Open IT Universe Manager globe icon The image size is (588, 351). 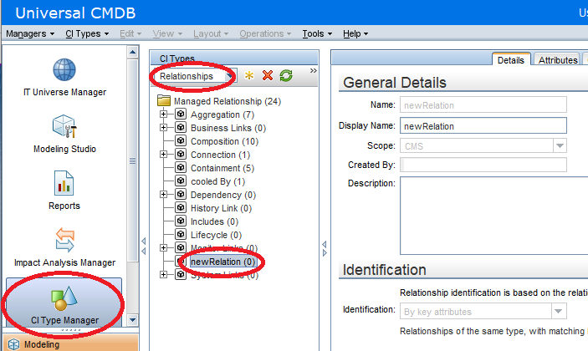point(64,69)
